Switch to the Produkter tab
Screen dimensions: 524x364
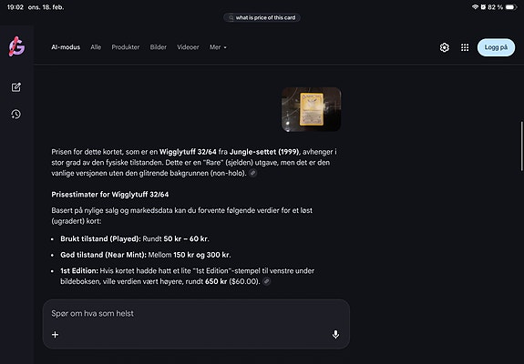pyautogui.click(x=126, y=47)
